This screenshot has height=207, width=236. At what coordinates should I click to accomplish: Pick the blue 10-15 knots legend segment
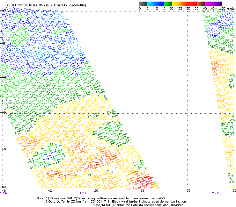coord(160,4)
